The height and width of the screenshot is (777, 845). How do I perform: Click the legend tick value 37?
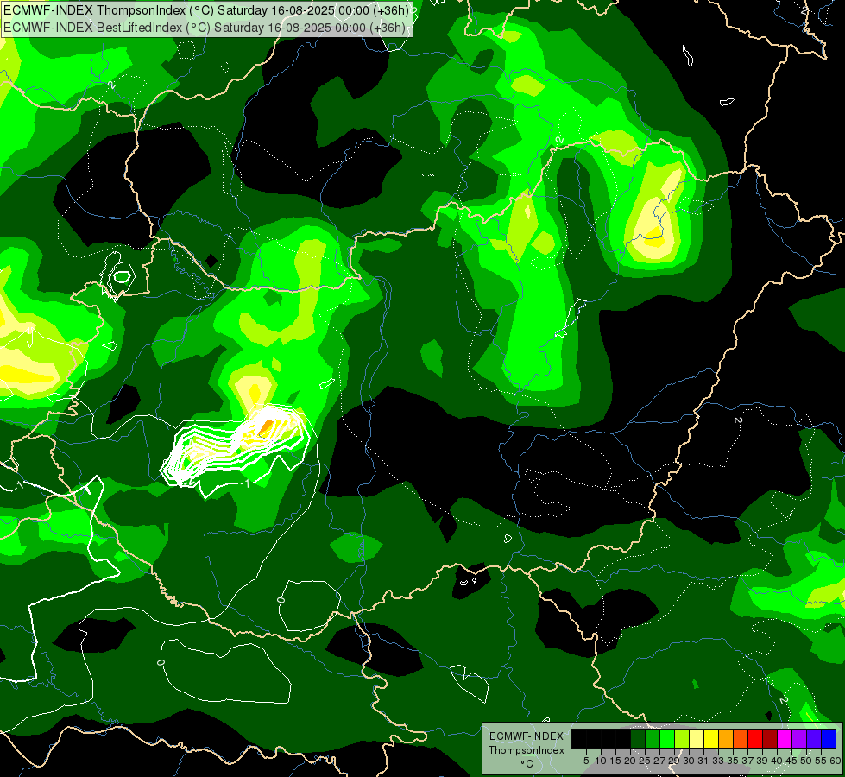pos(747,761)
